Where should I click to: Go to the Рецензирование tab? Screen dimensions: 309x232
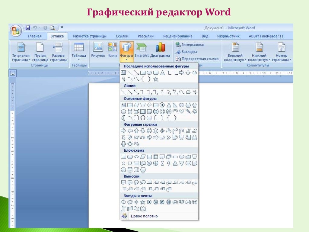178,36
